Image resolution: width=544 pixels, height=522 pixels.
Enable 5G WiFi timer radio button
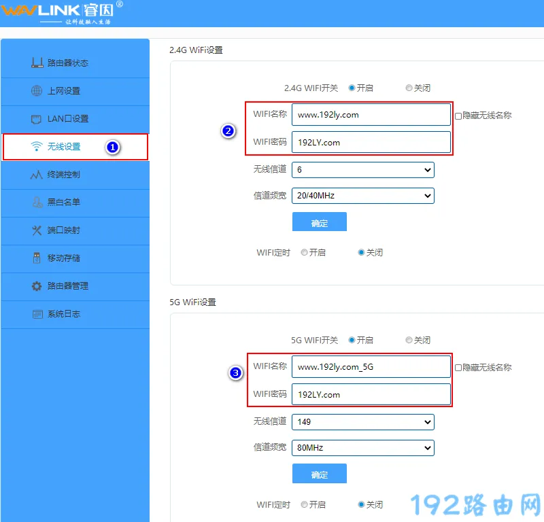(305, 505)
